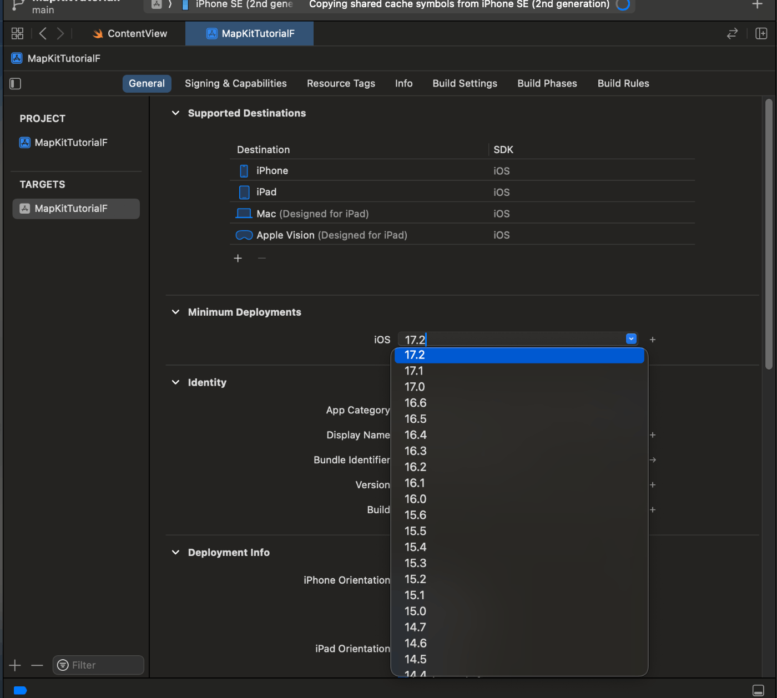Add a new supported destination
Screen dimensions: 777x698
[238, 258]
